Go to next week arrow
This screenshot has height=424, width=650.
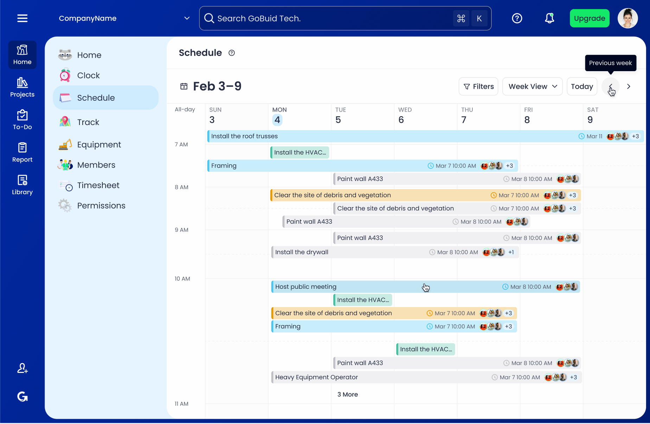pyautogui.click(x=629, y=86)
